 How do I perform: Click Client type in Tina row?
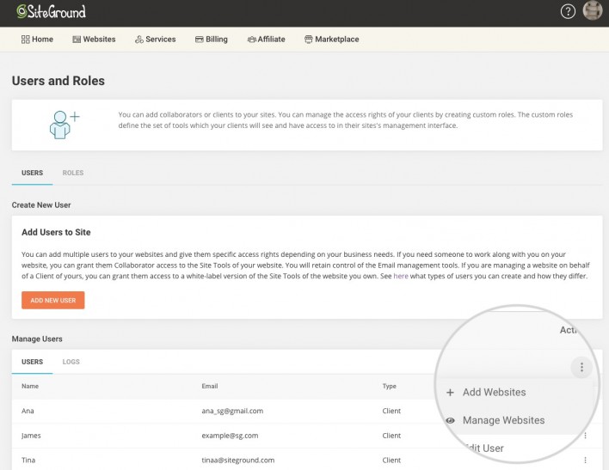391,460
